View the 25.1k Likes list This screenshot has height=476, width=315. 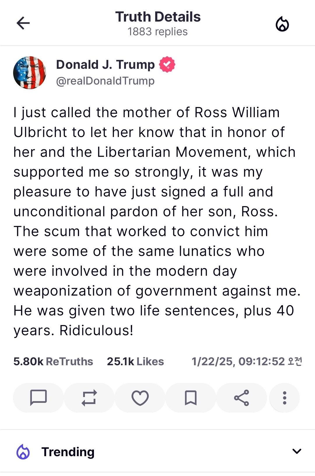(x=135, y=361)
